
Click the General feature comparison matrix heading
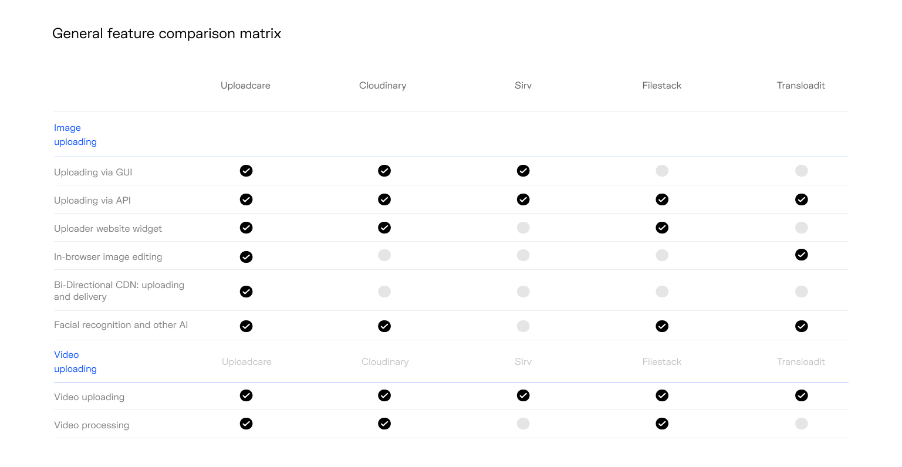click(x=167, y=33)
